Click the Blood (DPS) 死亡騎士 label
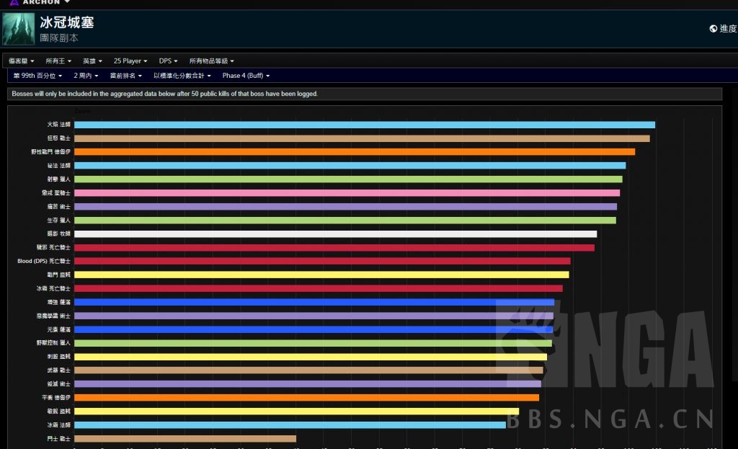This screenshot has height=449, width=738. click(44, 261)
